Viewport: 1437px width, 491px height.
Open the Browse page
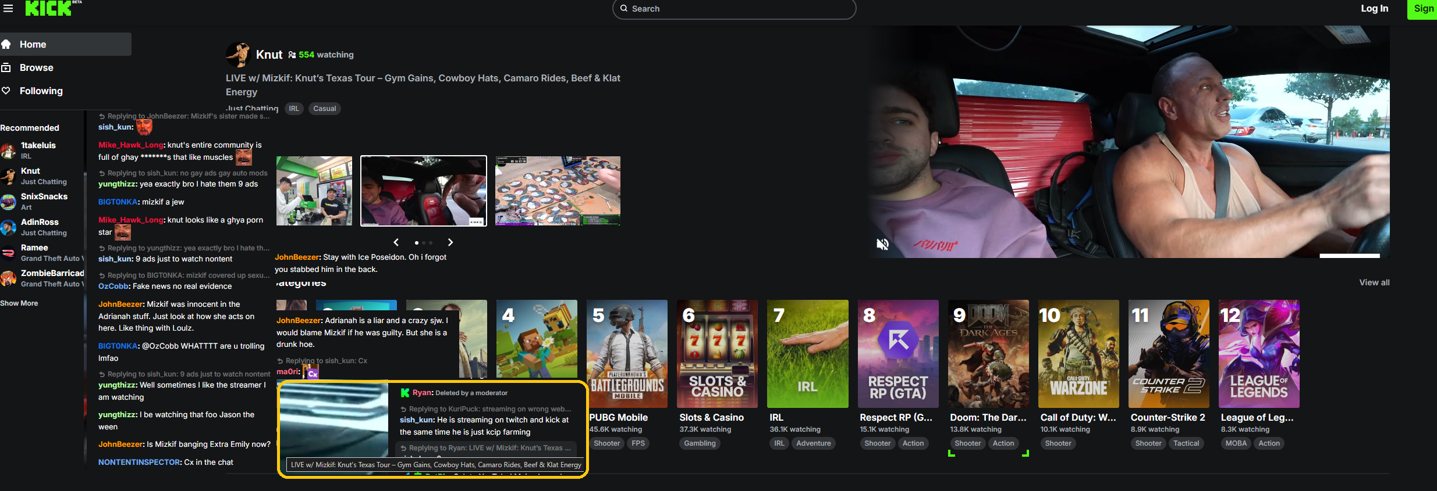(36, 67)
